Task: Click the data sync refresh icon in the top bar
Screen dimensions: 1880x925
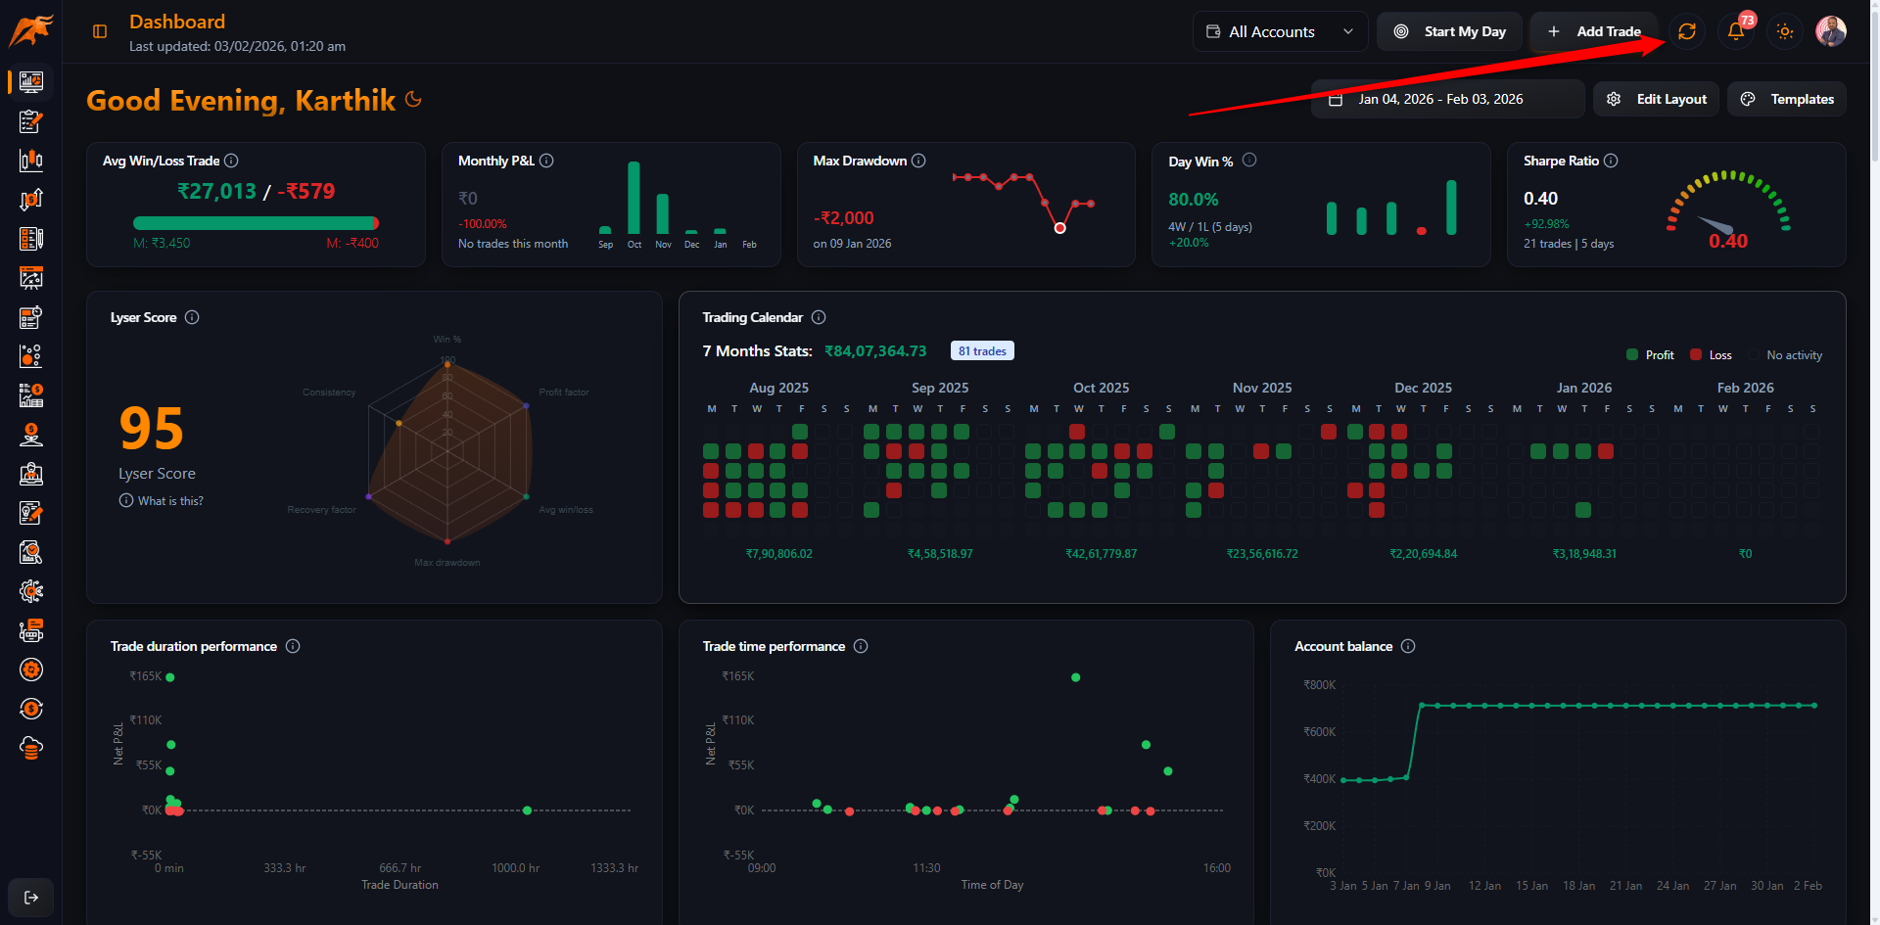Action: [1686, 31]
